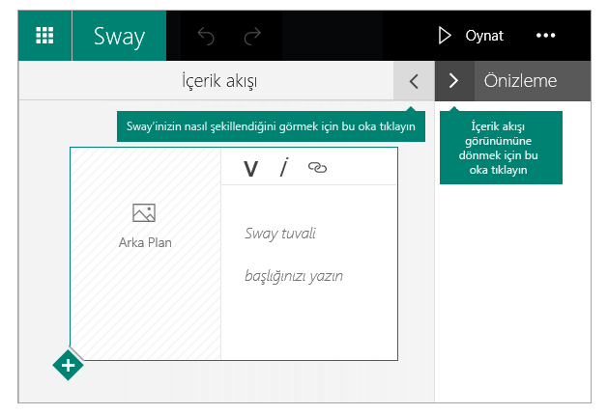The height and width of the screenshot is (415, 608).
Task: Select the İçerik akışı tab
Action: tap(219, 80)
